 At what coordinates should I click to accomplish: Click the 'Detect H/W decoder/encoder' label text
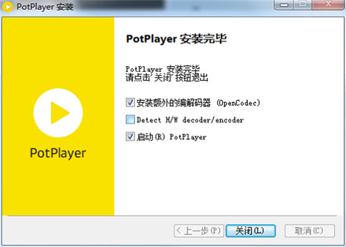click(x=190, y=120)
